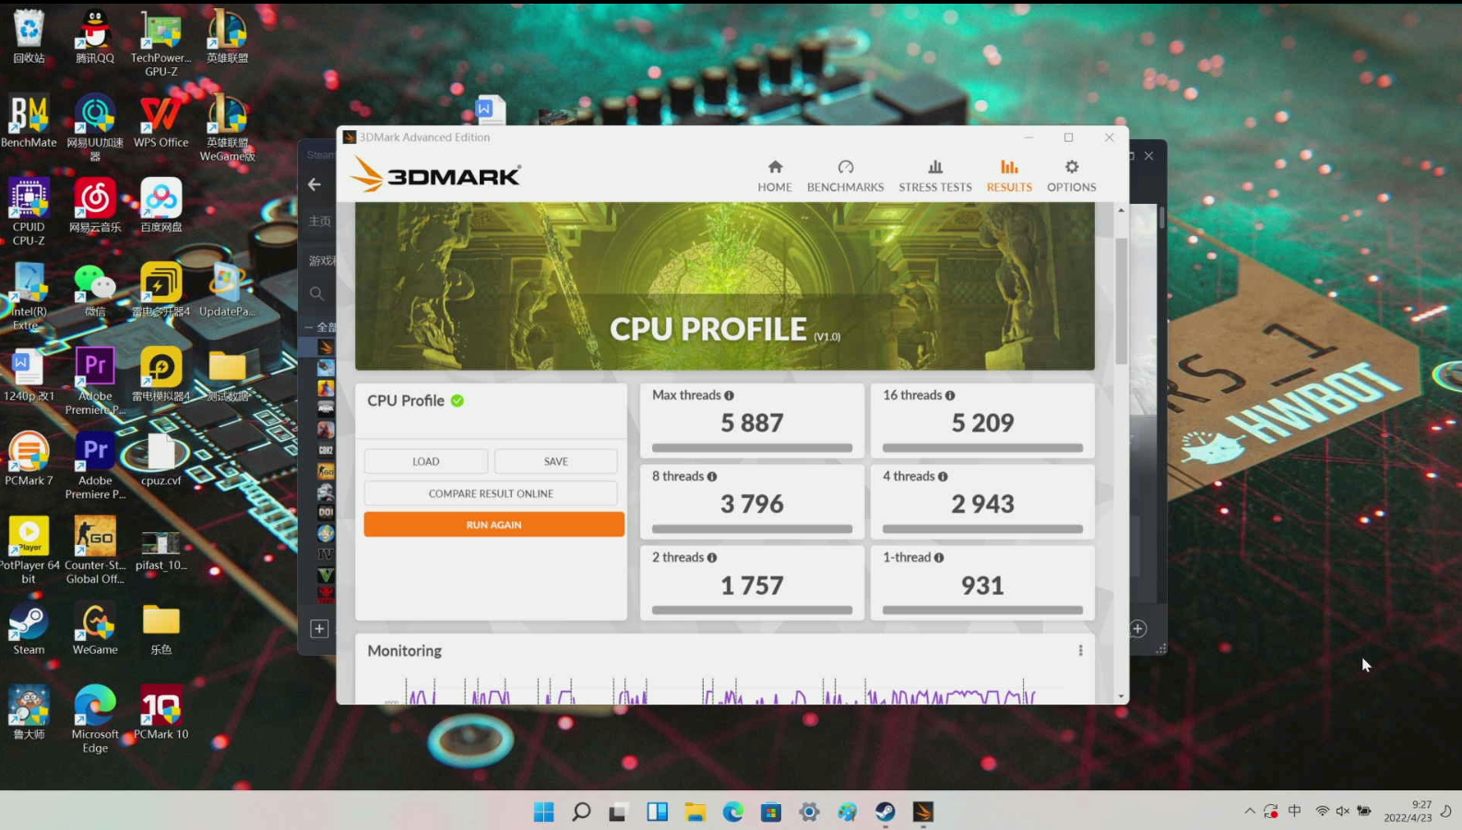Open the cpuz.cvf file on desktop
The height and width of the screenshot is (830, 1462).
[x=160, y=459]
